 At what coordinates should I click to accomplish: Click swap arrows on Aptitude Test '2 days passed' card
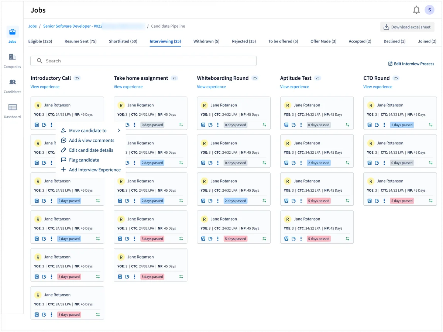tap(347, 163)
